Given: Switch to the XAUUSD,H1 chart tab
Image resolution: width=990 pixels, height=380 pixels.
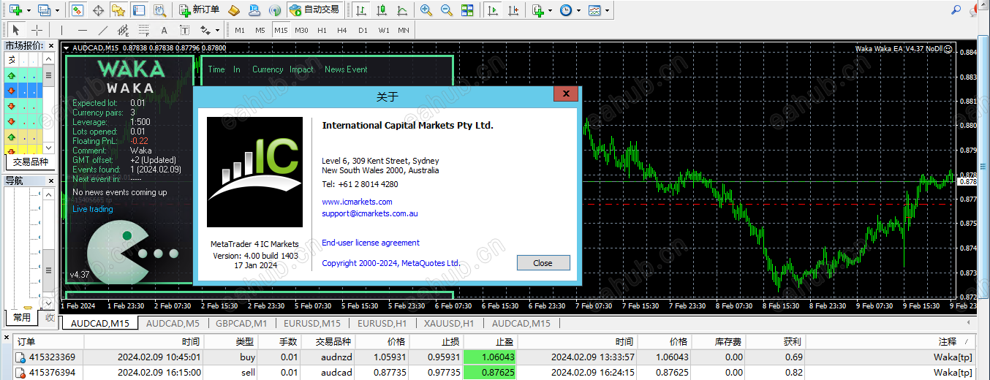Looking at the screenshot, I should coord(449,323).
